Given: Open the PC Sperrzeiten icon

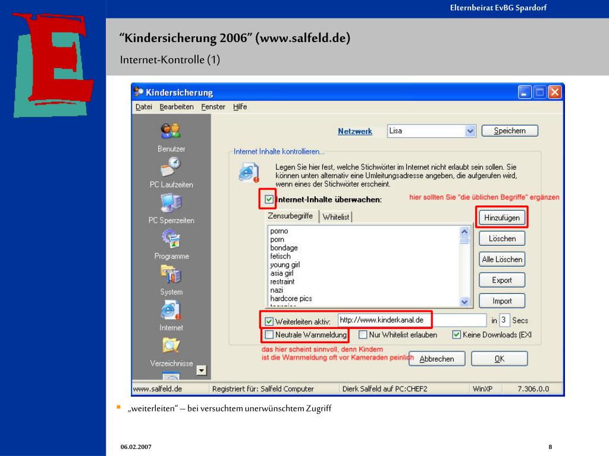Looking at the screenshot, I should tap(171, 202).
